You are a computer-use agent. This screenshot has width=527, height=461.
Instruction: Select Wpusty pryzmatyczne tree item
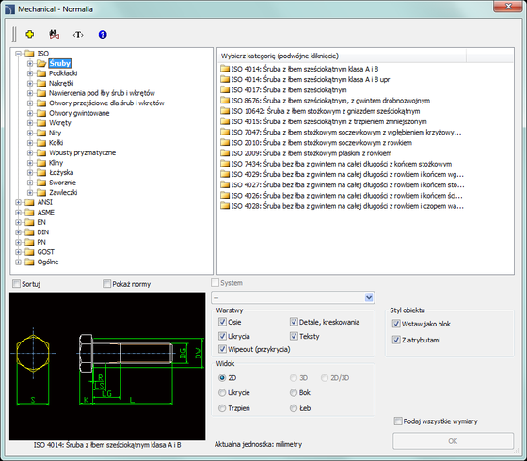tap(83, 152)
